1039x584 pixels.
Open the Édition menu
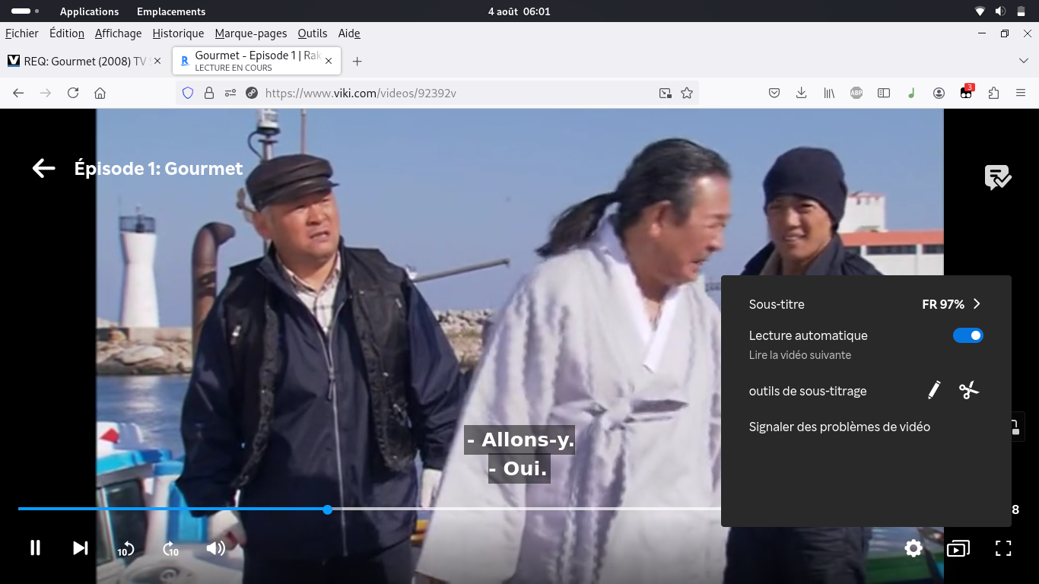(67, 33)
